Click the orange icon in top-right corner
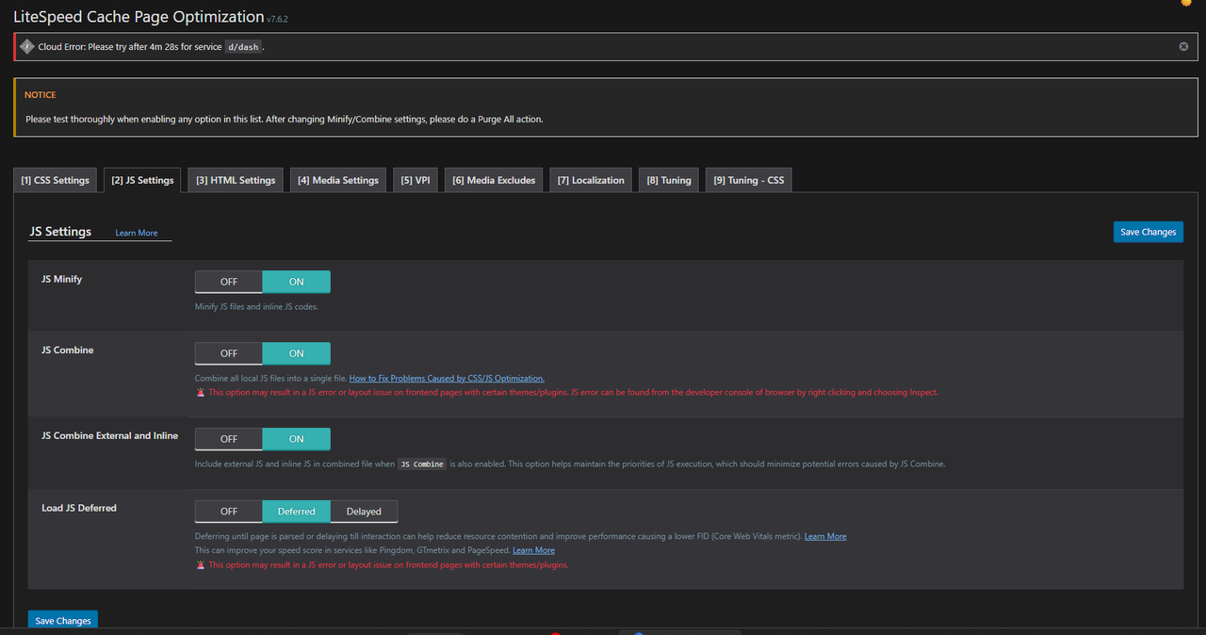 click(1185, 3)
